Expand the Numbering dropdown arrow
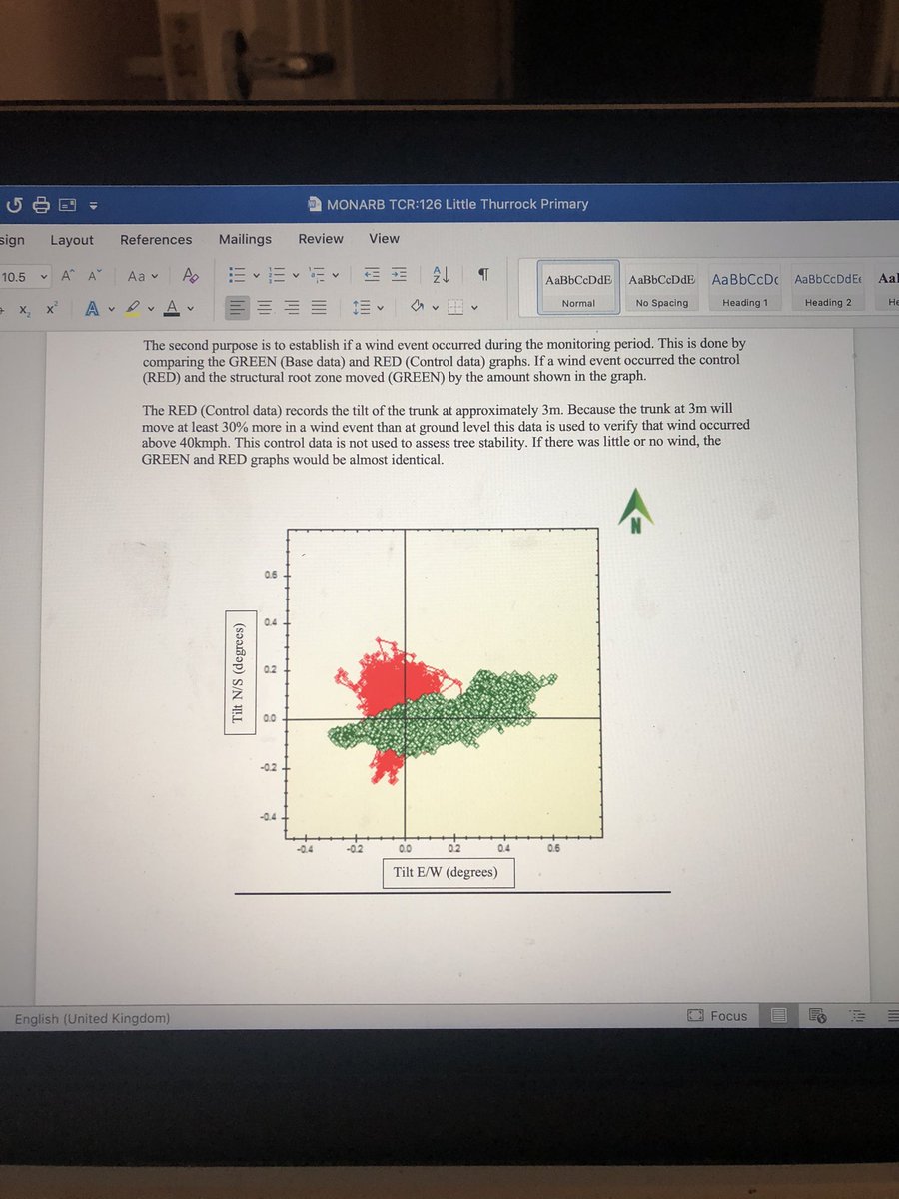The width and height of the screenshot is (899, 1199). 298,275
